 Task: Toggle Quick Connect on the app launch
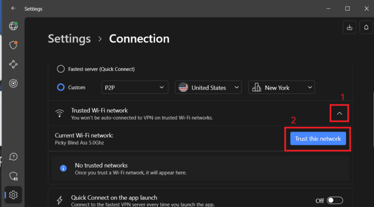click(x=335, y=200)
